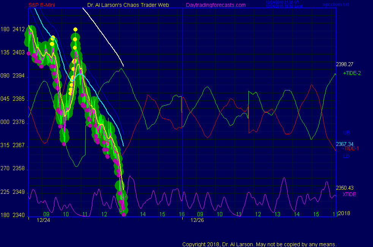Click the +TIDE-2 legend label
373x247 pixels.
pos(352,73)
